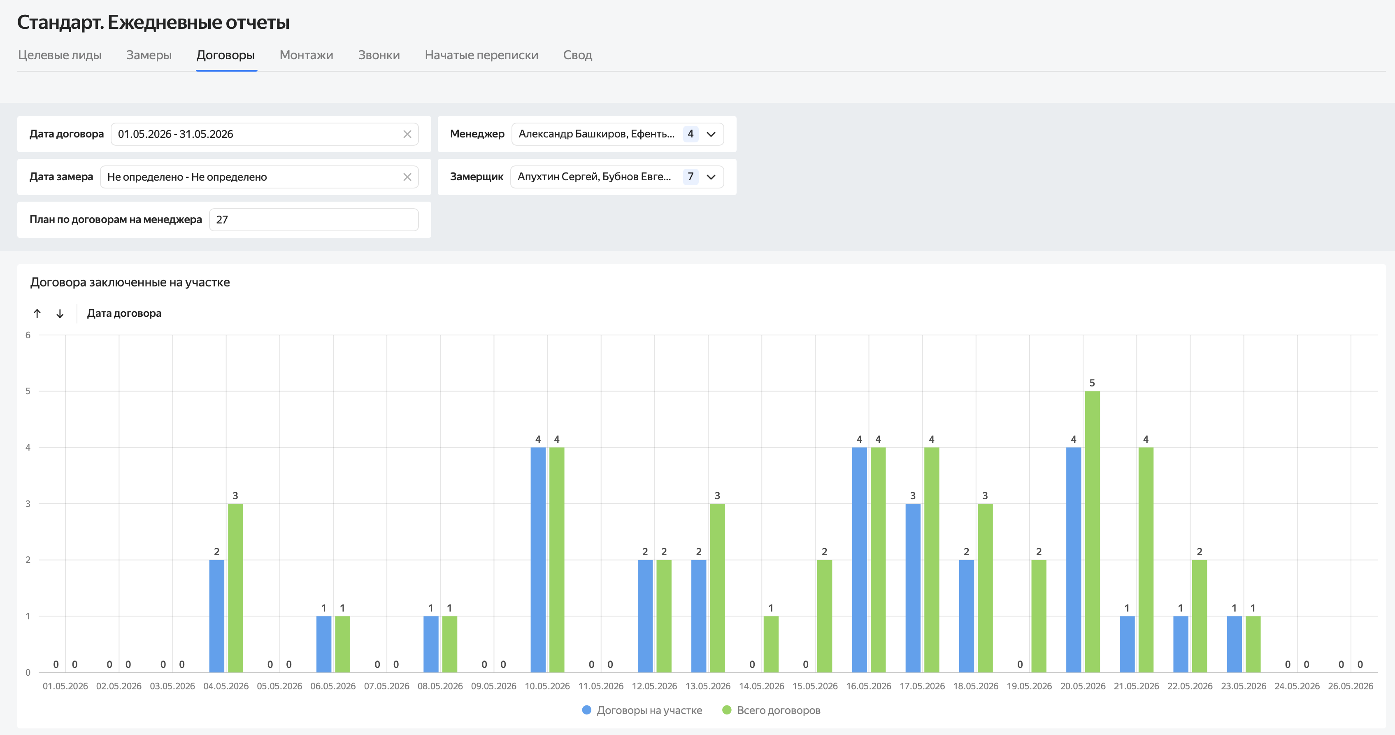Screen dimensions: 1395x735
Task: Expand the Замерщик dropdown chevron
Action: (x=711, y=177)
